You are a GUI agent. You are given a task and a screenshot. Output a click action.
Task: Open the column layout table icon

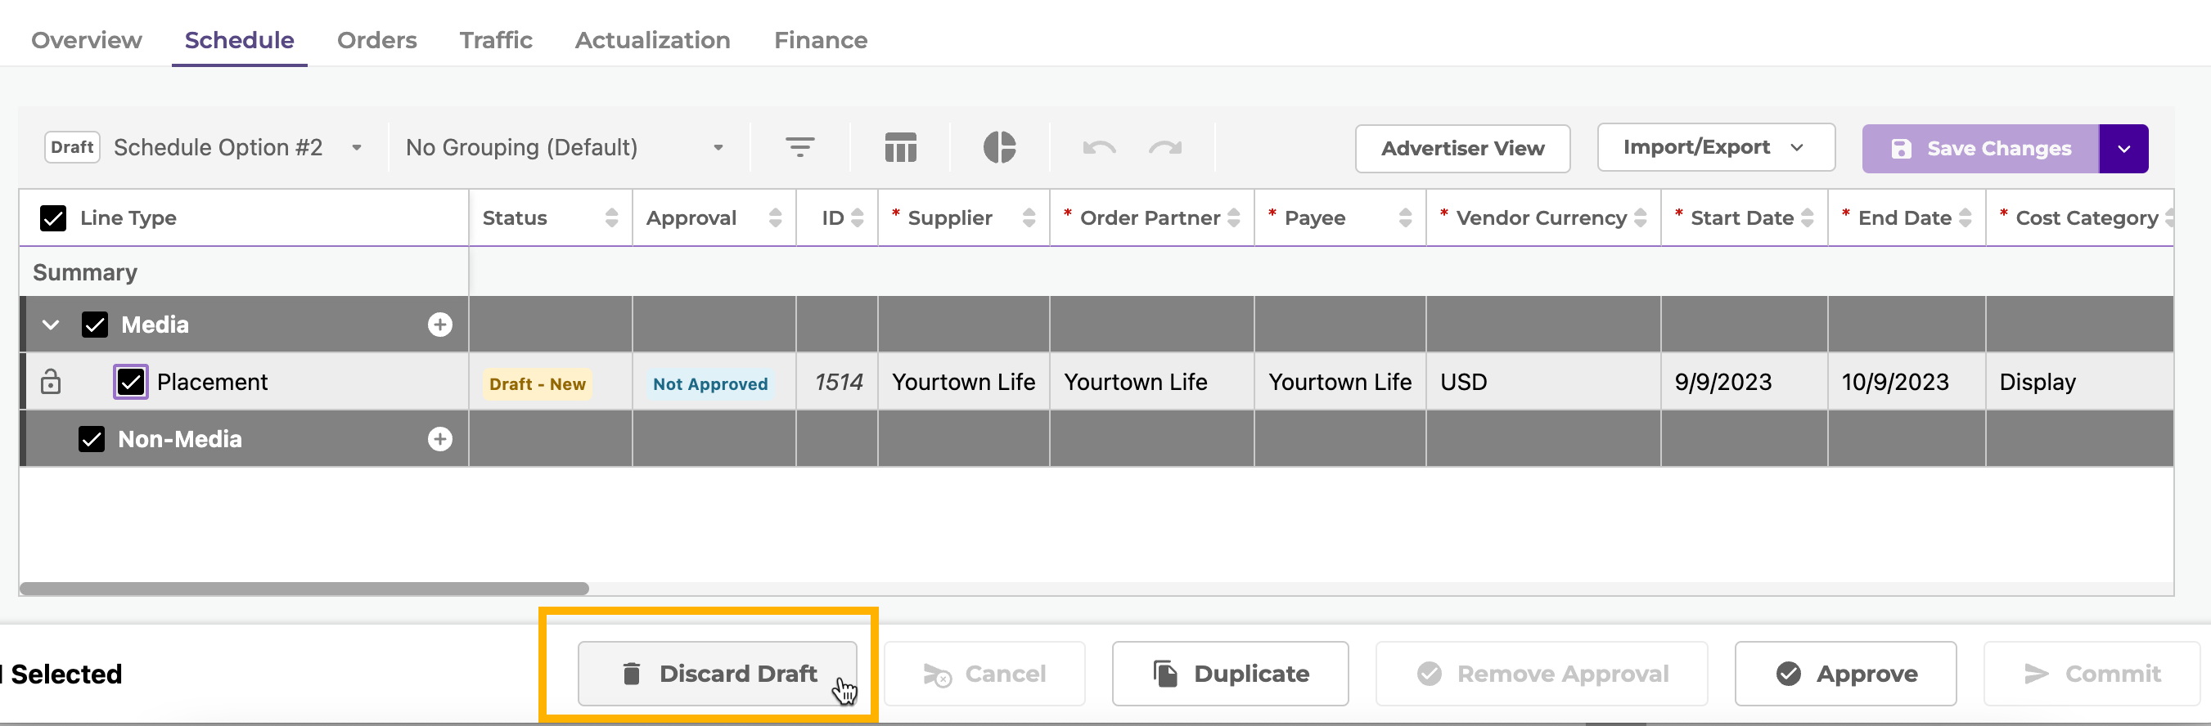900,147
